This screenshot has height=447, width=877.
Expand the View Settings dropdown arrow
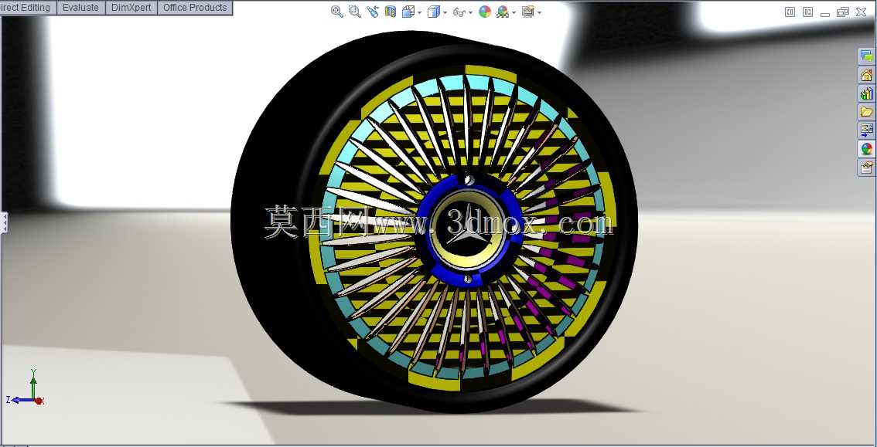pos(539,12)
